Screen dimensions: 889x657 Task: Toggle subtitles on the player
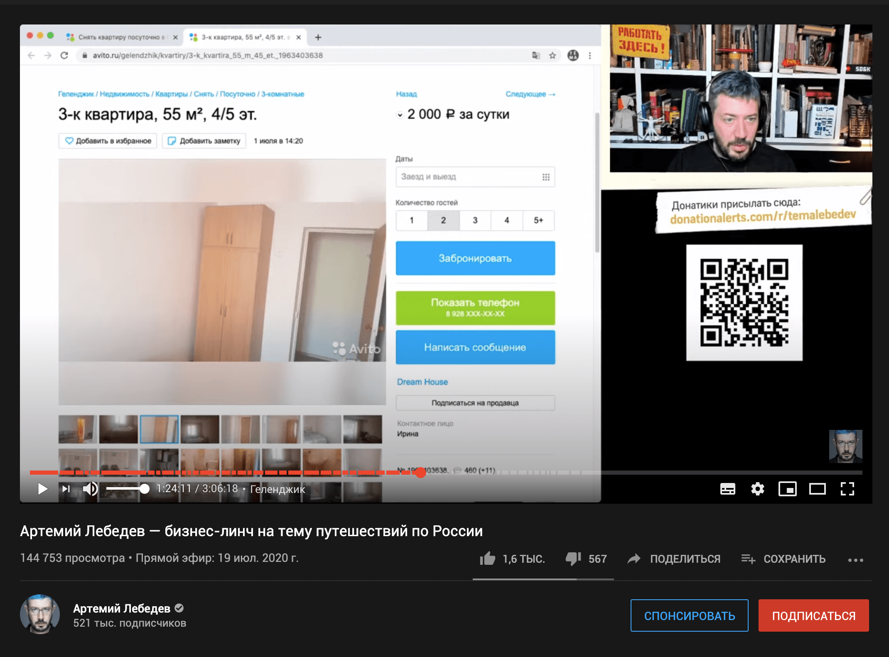pyautogui.click(x=727, y=489)
